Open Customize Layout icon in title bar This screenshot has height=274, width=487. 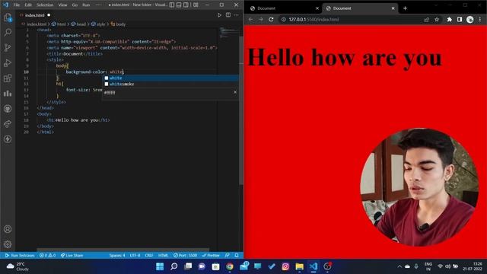(196, 5)
